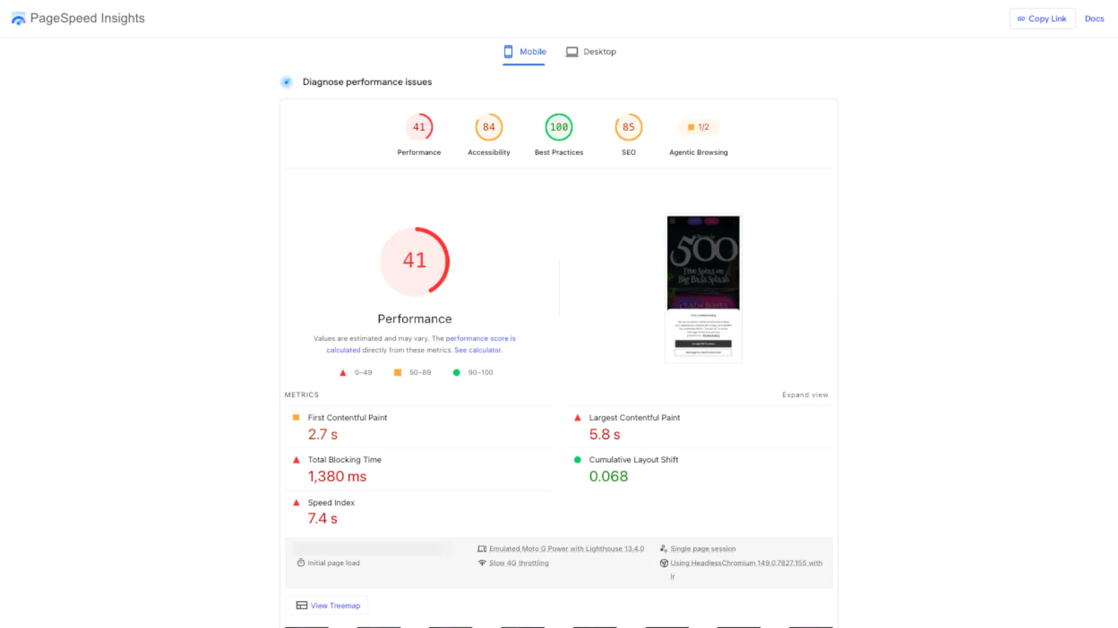The image size is (1118, 628).
Task: Click the HeadlessChromium browser icon
Action: click(x=664, y=563)
